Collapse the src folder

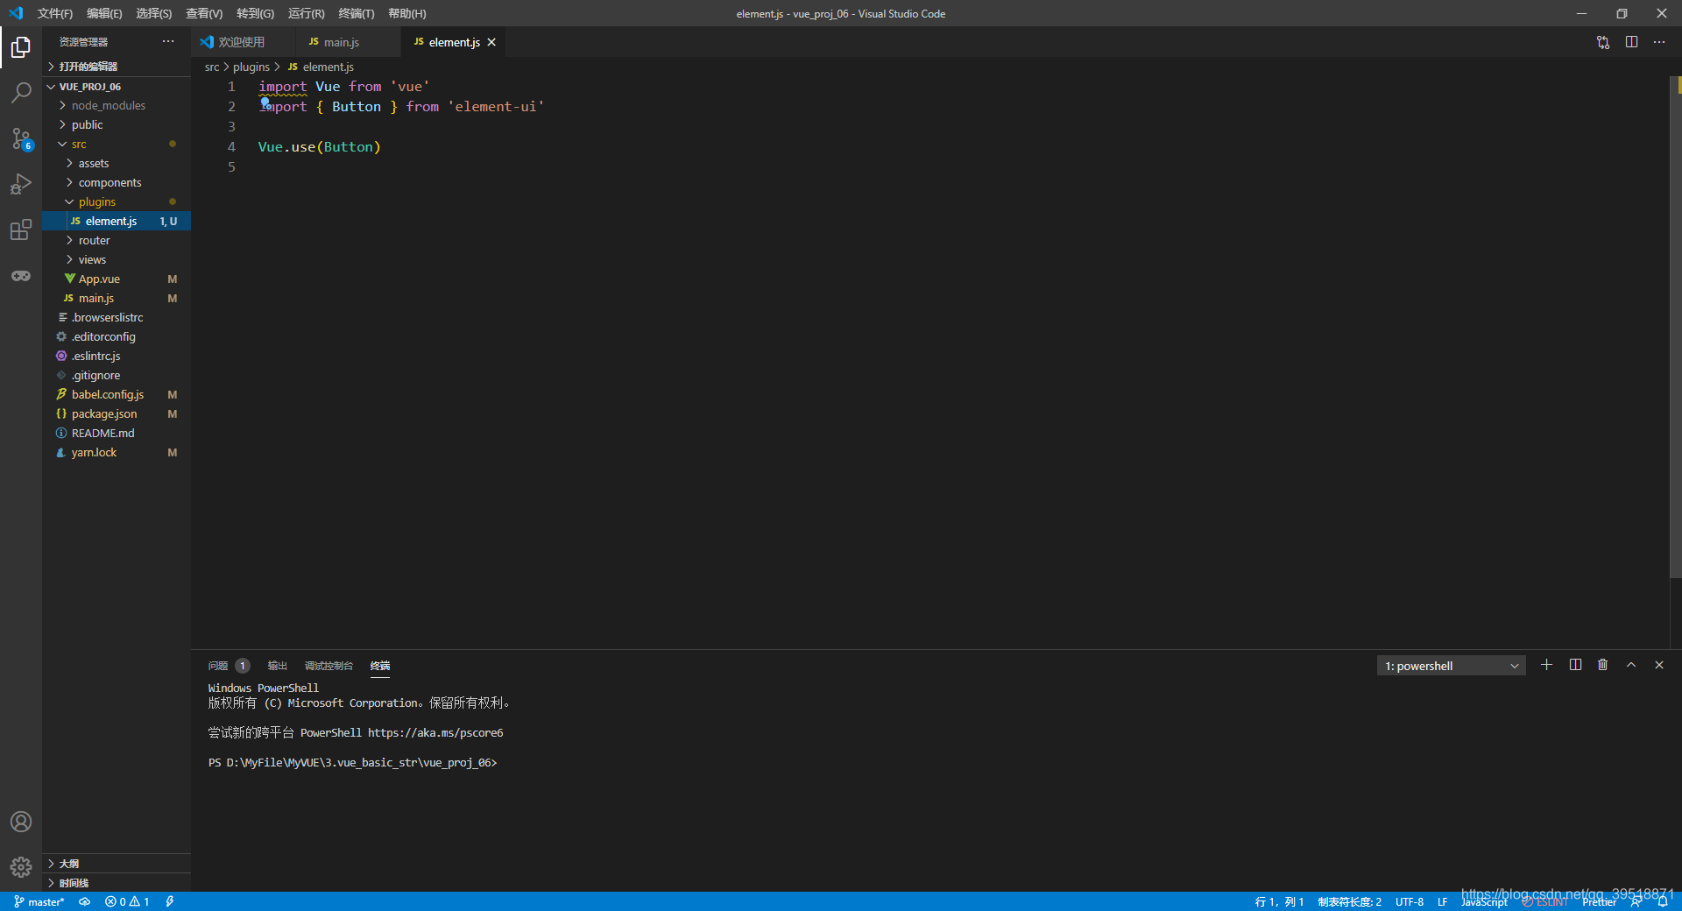tap(117, 144)
